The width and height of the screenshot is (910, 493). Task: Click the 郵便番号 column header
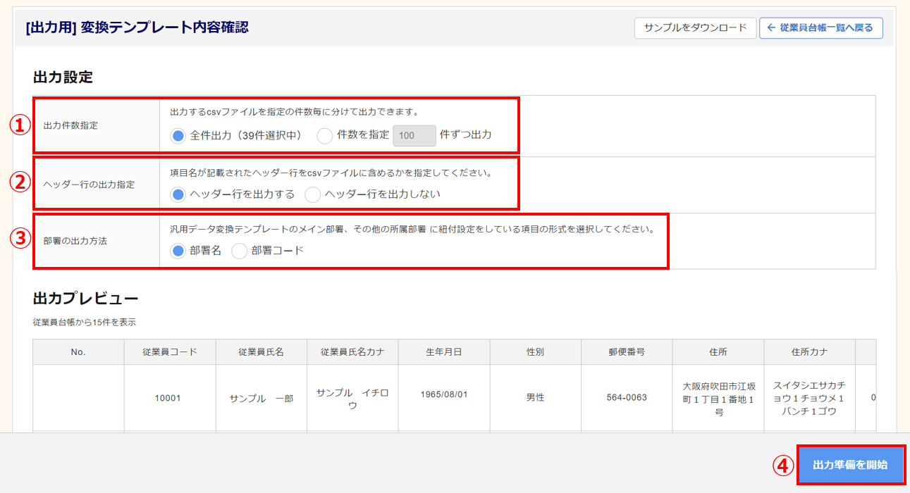coord(627,352)
